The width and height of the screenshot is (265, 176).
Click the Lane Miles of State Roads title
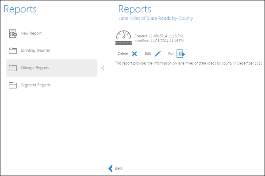point(155,18)
